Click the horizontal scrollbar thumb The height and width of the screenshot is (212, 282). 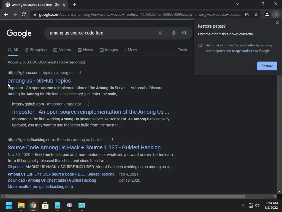click(125, 196)
